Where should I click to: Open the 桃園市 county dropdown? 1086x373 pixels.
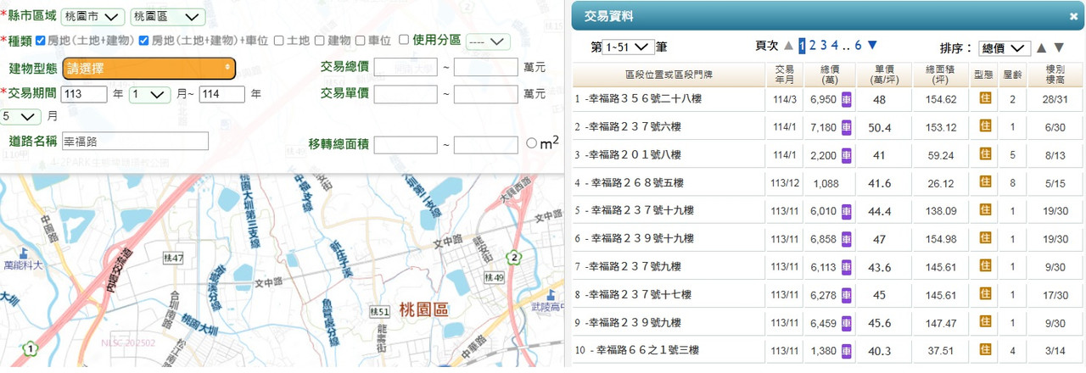pyautogui.click(x=92, y=17)
